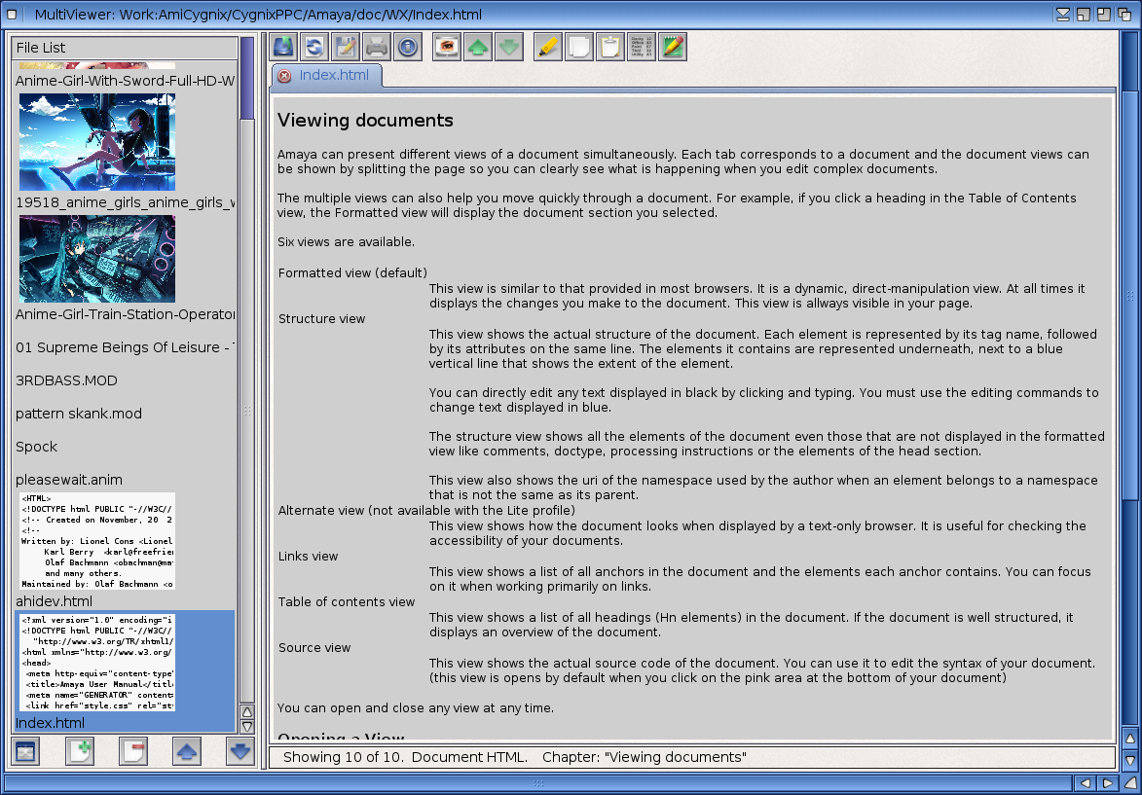Click window scroll down arrow at right edge

[x=1129, y=759]
